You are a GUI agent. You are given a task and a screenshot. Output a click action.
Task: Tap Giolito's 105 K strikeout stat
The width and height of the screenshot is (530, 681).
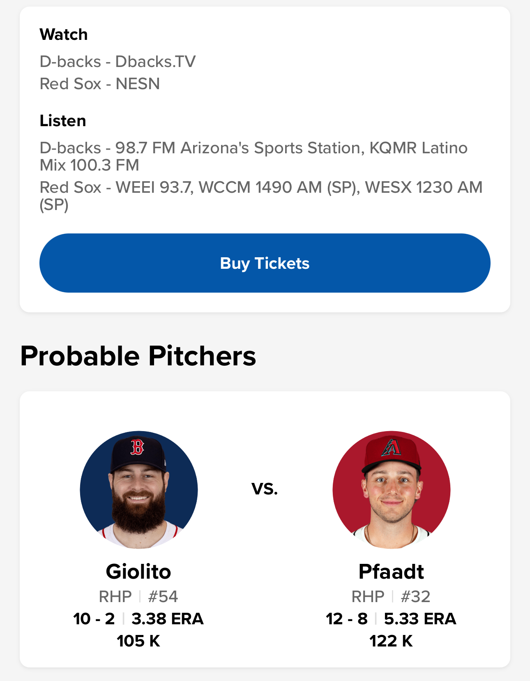click(x=138, y=641)
